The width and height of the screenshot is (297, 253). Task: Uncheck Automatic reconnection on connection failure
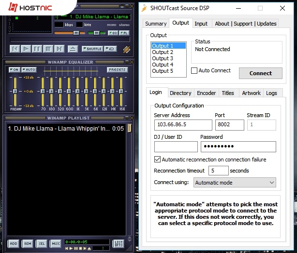coord(157,160)
